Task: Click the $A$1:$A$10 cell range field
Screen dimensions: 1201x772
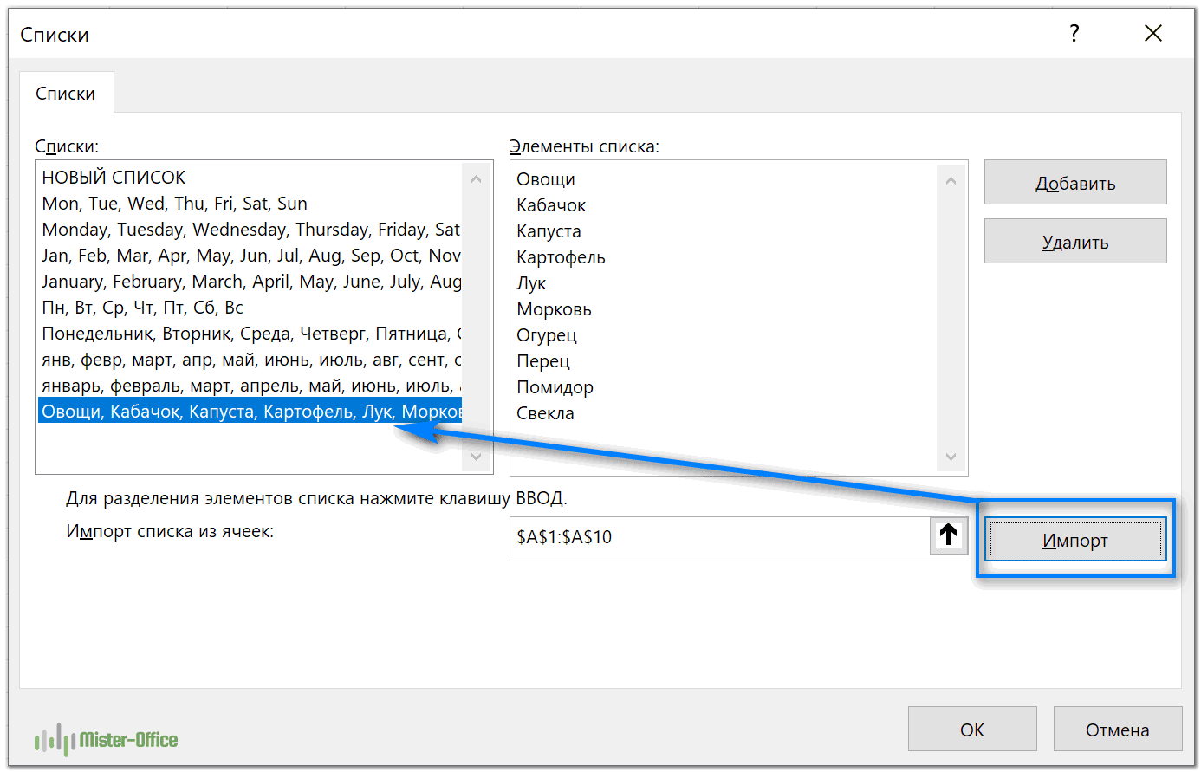Action: pos(719,536)
